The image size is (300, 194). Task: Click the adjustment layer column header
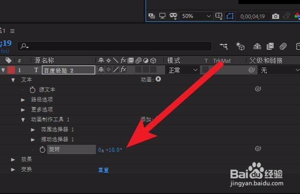click(146, 61)
